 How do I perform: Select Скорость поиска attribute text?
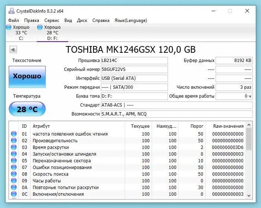(x=51, y=174)
